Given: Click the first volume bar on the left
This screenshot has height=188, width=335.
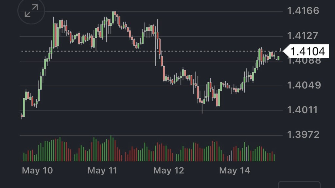Looking at the screenshot, I should 23,157.
